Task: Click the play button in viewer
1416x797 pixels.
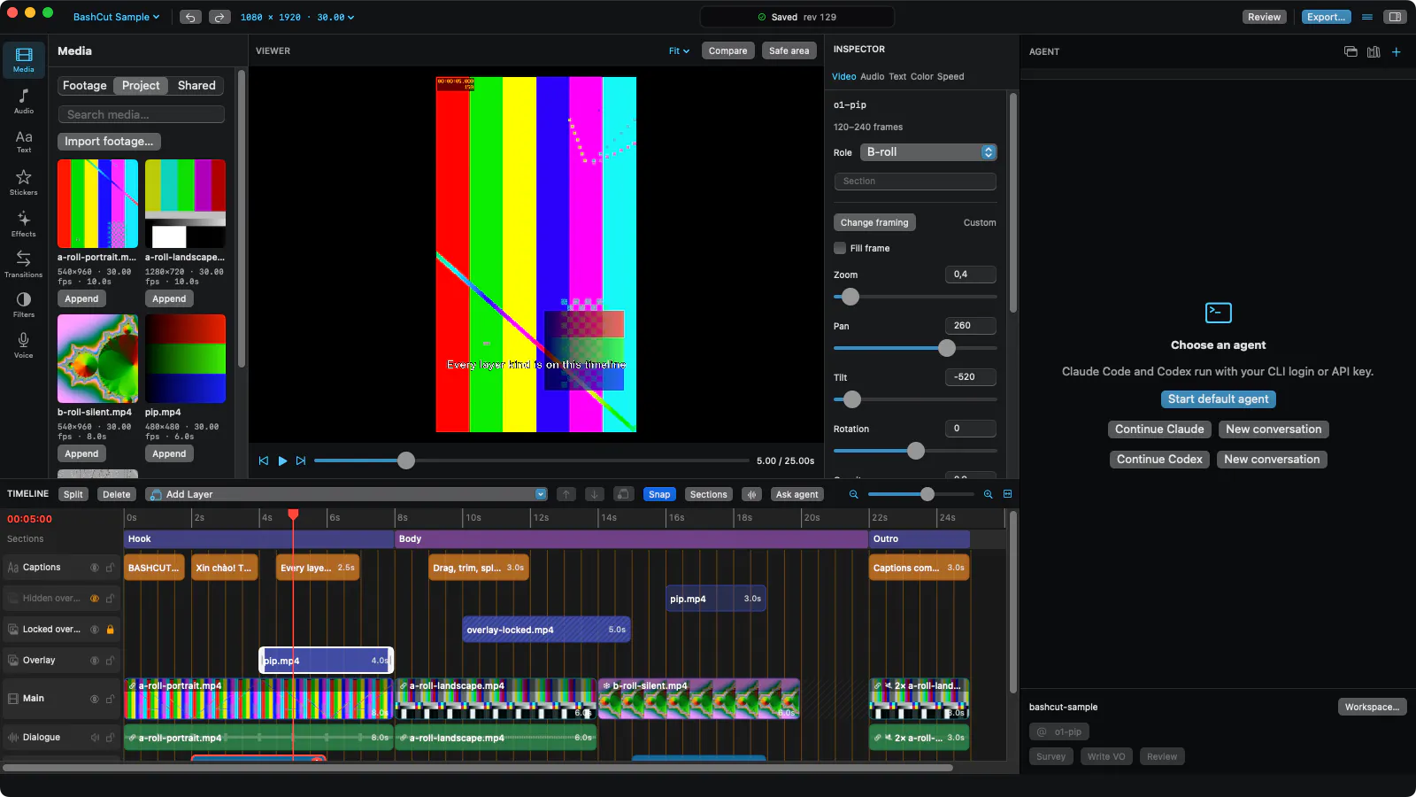Action: click(282, 460)
